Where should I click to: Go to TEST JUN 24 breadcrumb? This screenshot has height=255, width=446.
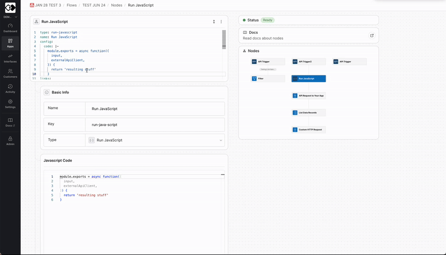[x=94, y=5]
